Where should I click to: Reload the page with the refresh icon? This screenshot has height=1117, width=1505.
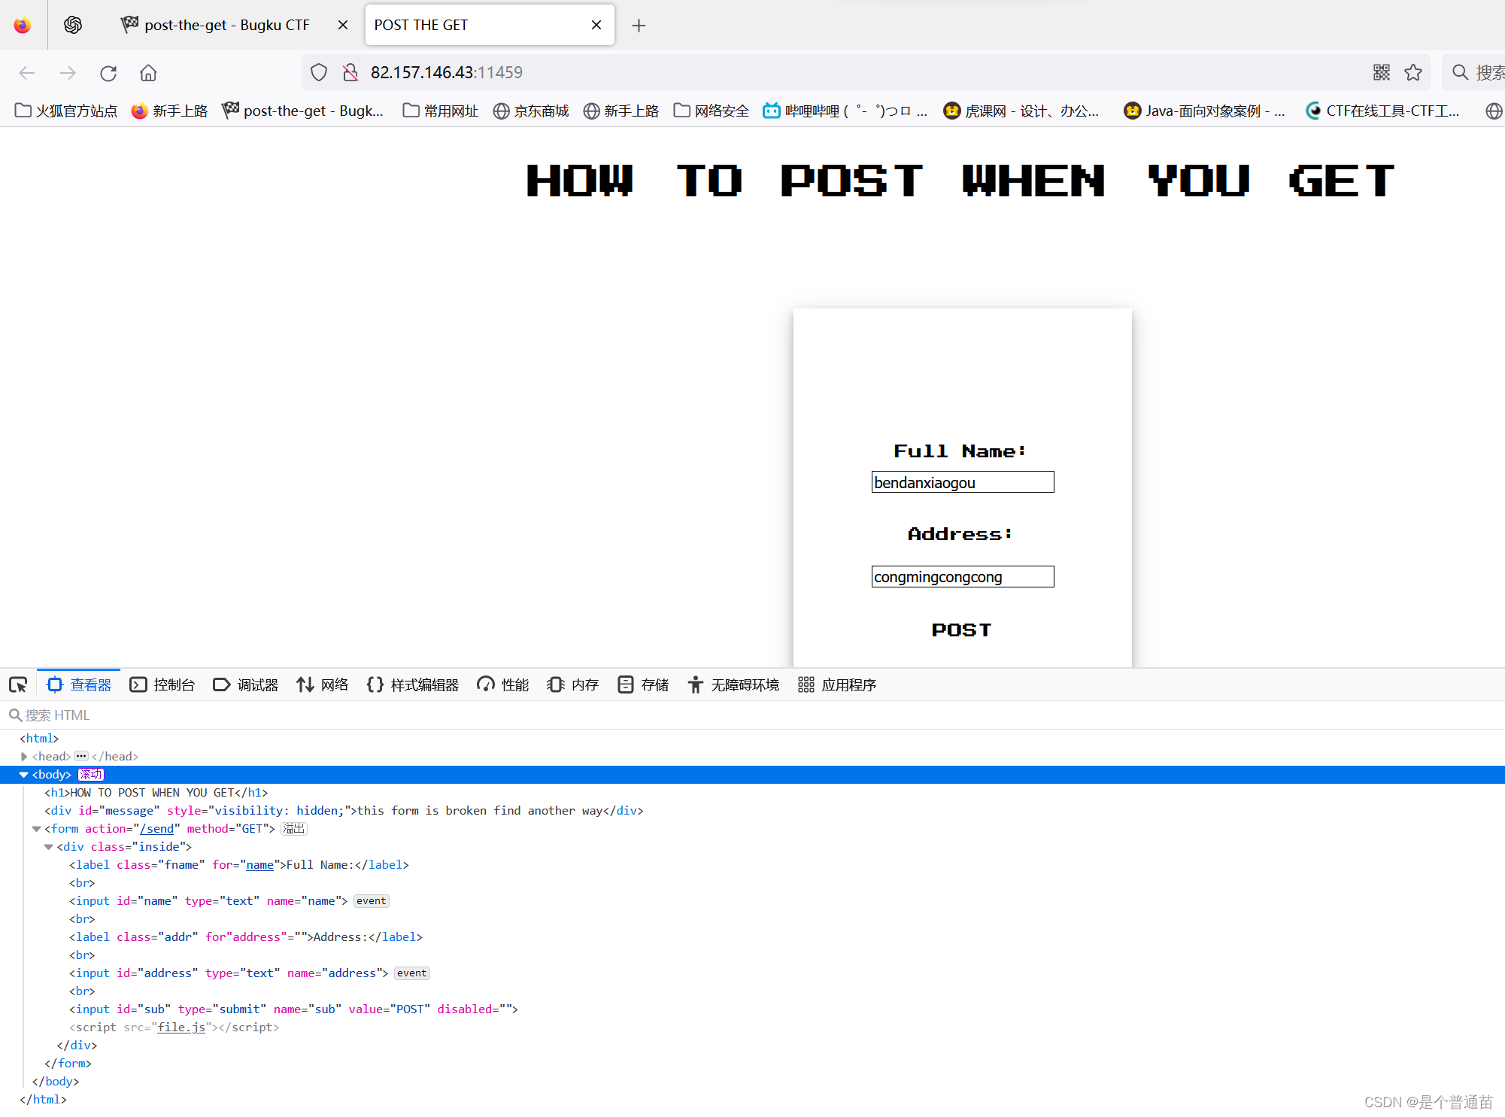[108, 73]
